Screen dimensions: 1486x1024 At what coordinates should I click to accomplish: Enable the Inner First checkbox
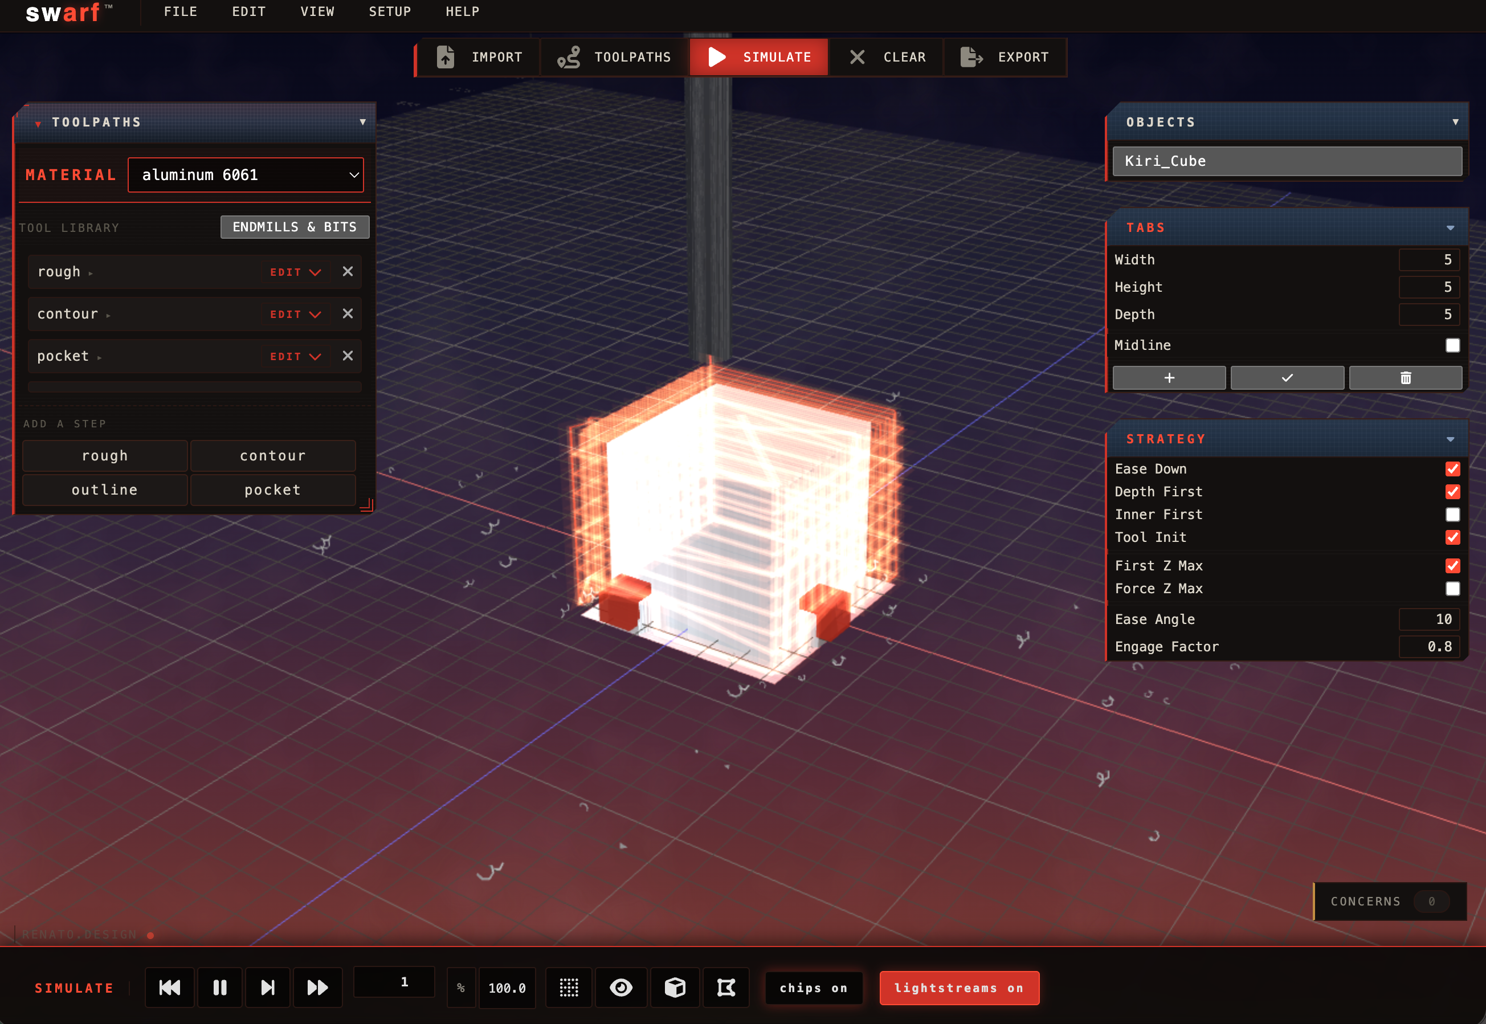pos(1452,514)
